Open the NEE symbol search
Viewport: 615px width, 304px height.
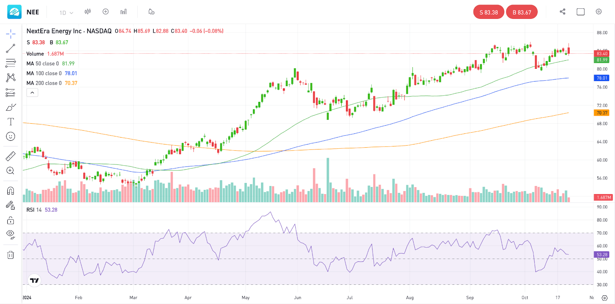(33, 12)
